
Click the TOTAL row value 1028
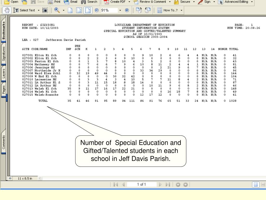pyautogui.click(x=232, y=101)
